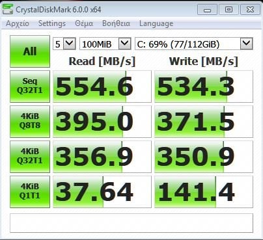263x240 pixels.
Task: Start the 4KiB Q32T1 test
Action: click(x=30, y=157)
